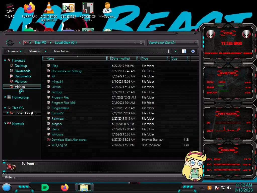Sort by the Name column header
The height and width of the screenshot is (193, 257).
(x=75, y=59)
